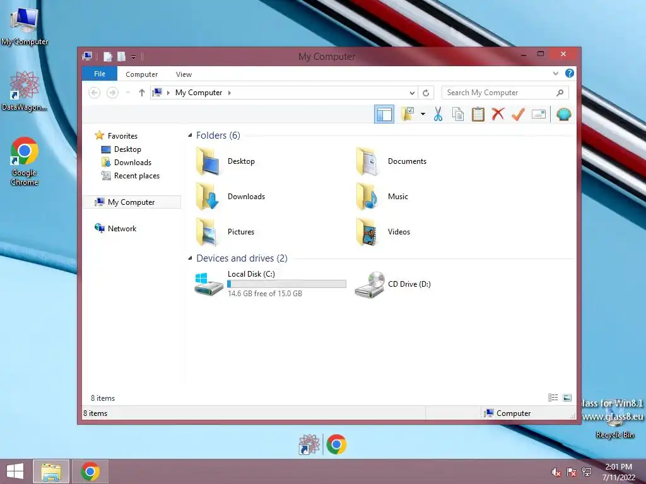The image size is (646, 484).
Task: Select the Music folder
Action: click(x=382, y=197)
